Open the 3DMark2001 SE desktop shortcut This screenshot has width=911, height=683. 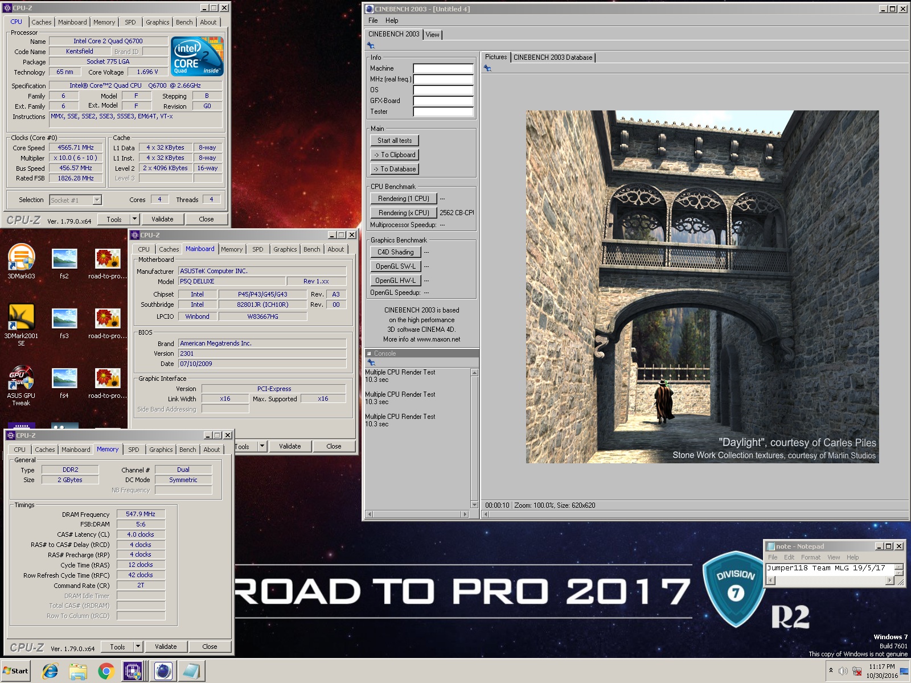click(x=21, y=324)
